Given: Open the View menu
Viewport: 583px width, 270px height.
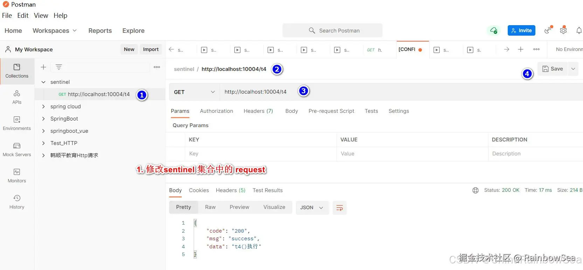Looking at the screenshot, I should 41,16.
